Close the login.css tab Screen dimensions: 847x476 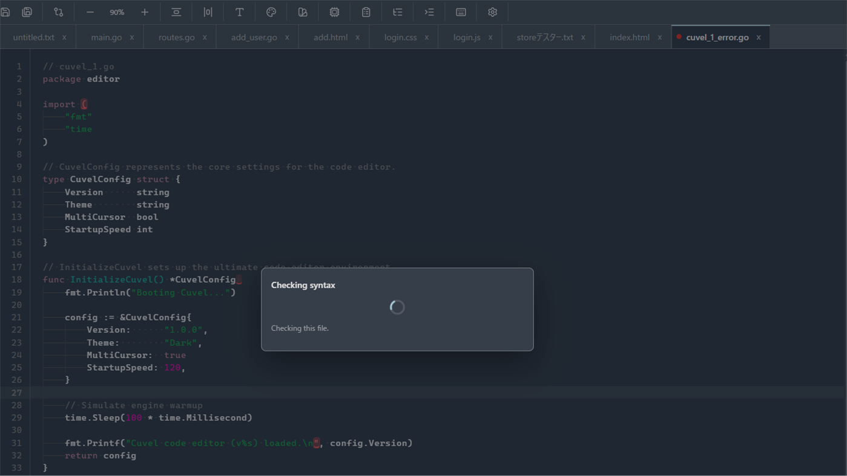coord(426,37)
